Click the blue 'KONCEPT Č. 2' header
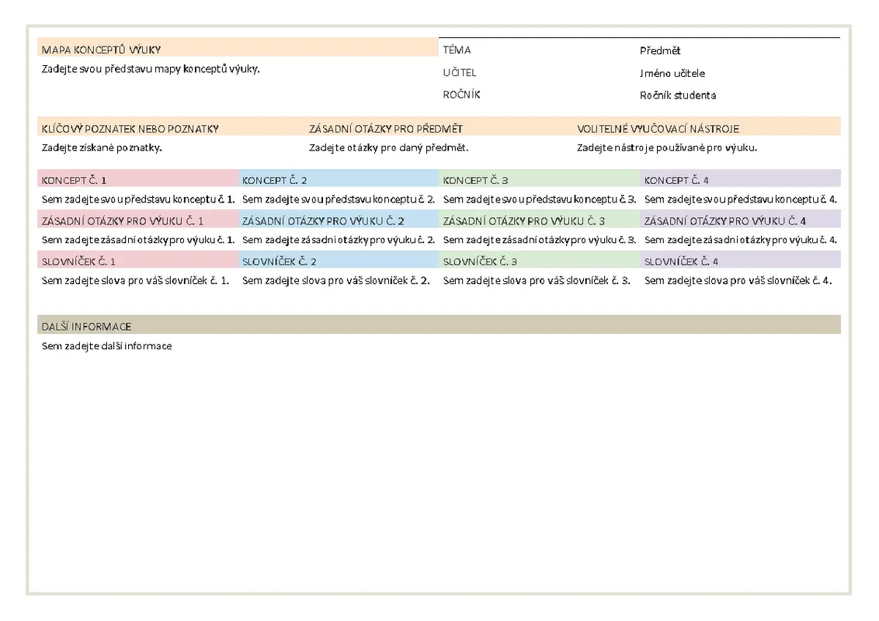 (x=275, y=180)
